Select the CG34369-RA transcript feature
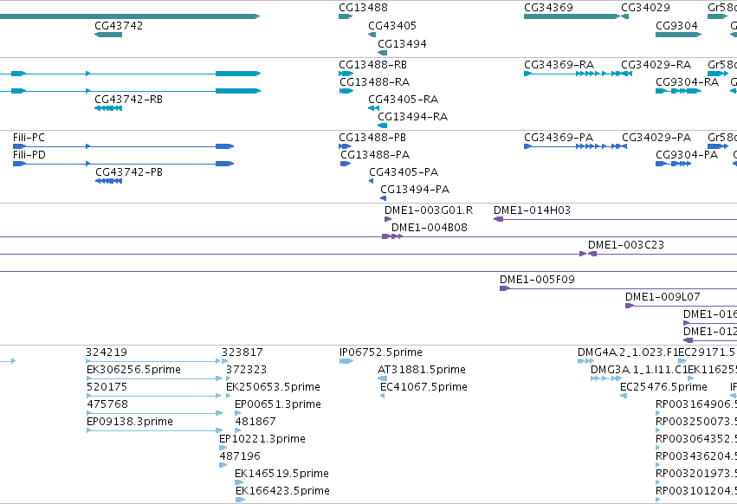 coord(579,74)
